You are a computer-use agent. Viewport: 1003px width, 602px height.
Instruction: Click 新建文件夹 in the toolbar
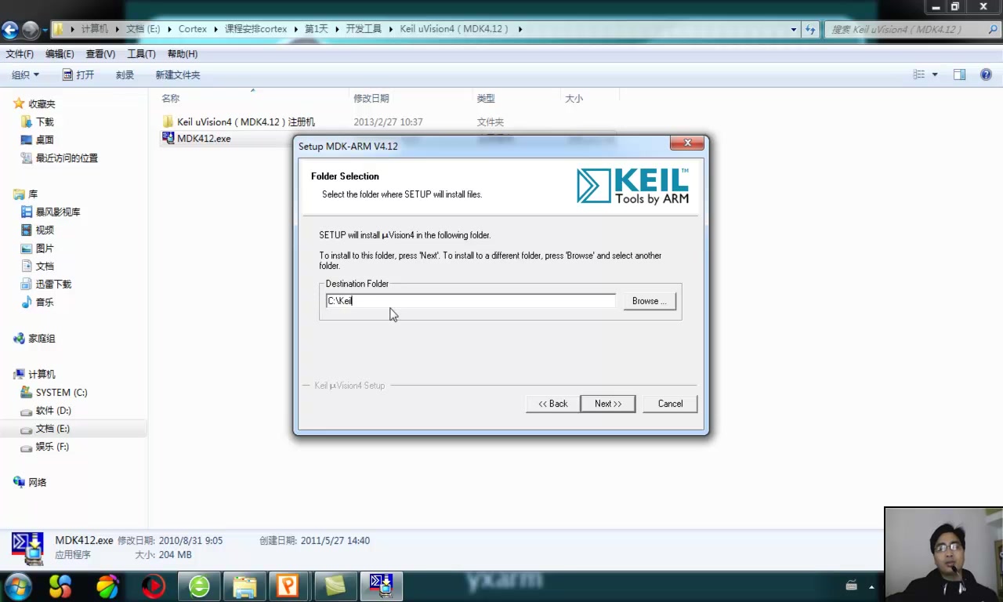[x=178, y=75]
